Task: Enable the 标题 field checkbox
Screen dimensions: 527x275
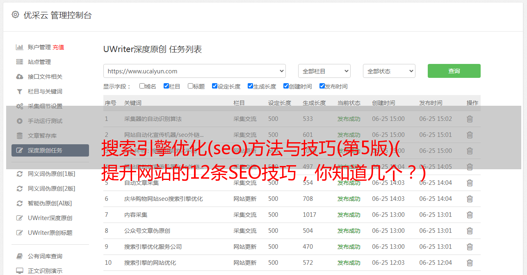Action: point(190,86)
